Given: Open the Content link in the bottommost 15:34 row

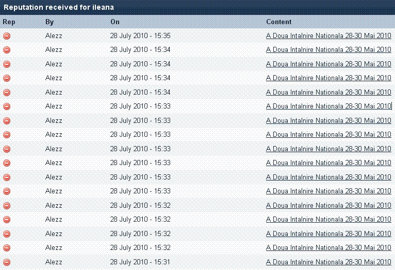Looking at the screenshot, I should coord(328,93).
